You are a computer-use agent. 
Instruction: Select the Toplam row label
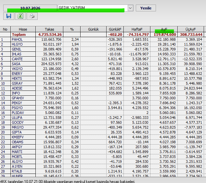click(19, 35)
